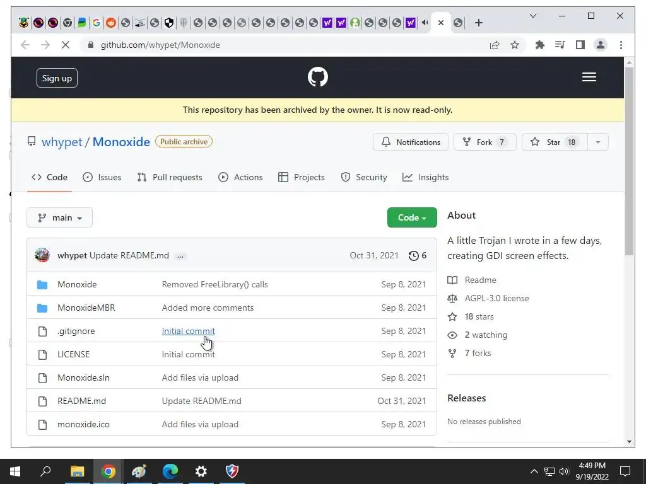Viewport: 646px width, 484px height.
Task: Open the whypet owner link
Action: [x=62, y=142]
